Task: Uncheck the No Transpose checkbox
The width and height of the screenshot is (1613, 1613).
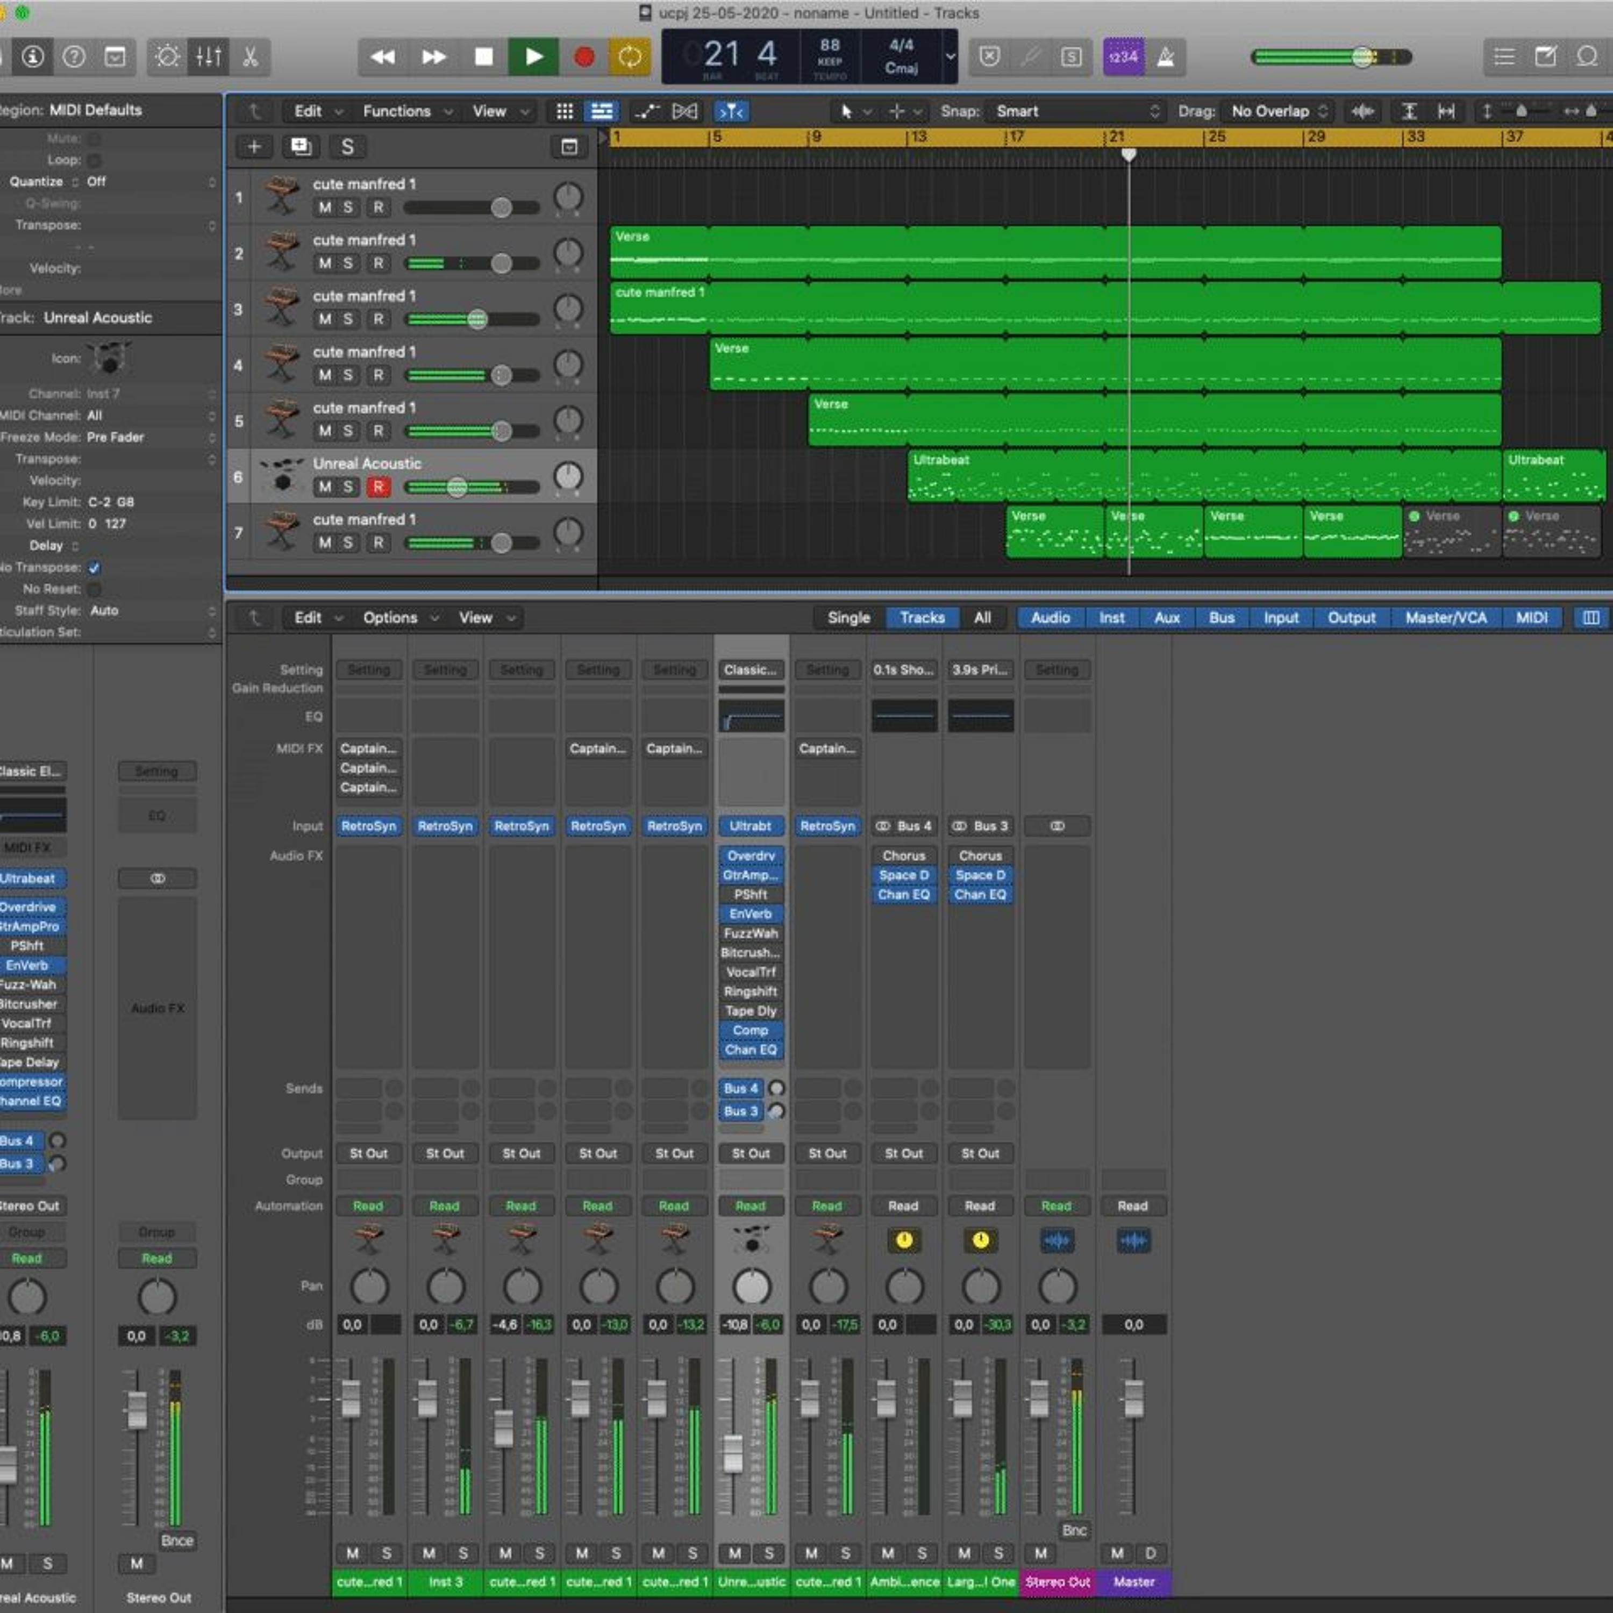Action: [94, 568]
